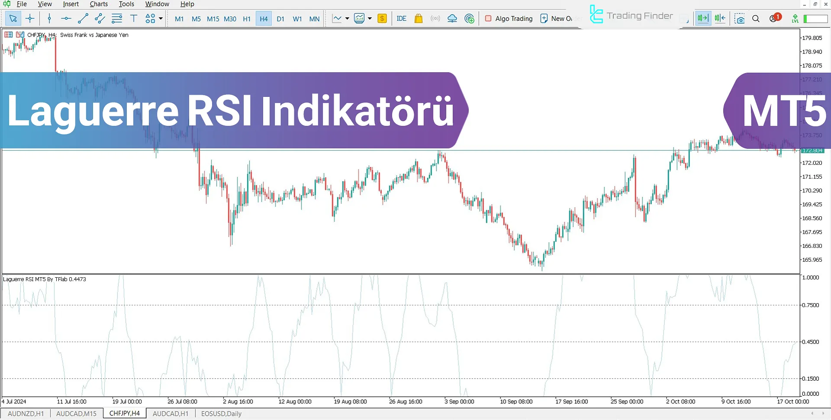Viewport: 831px width, 420px height.
Task: Open the indicators list icon
Action: (359, 19)
